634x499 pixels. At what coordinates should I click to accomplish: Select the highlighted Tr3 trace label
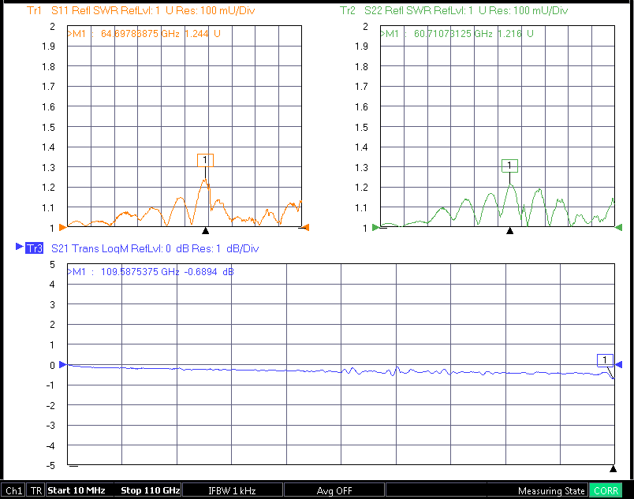[35, 248]
